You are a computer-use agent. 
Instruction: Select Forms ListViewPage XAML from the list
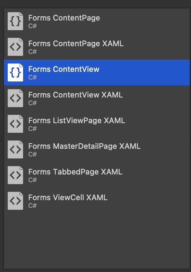pyautogui.click(x=97, y=124)
